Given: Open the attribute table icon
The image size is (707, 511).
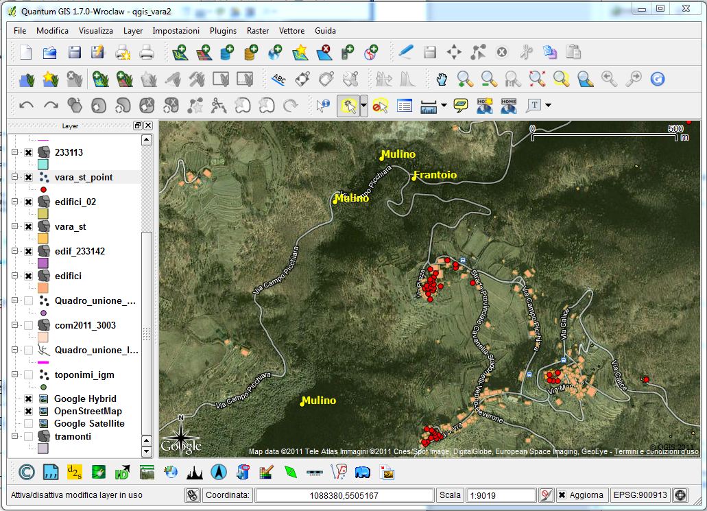Looking at the screenshot, I should click(x=405, y=106).
